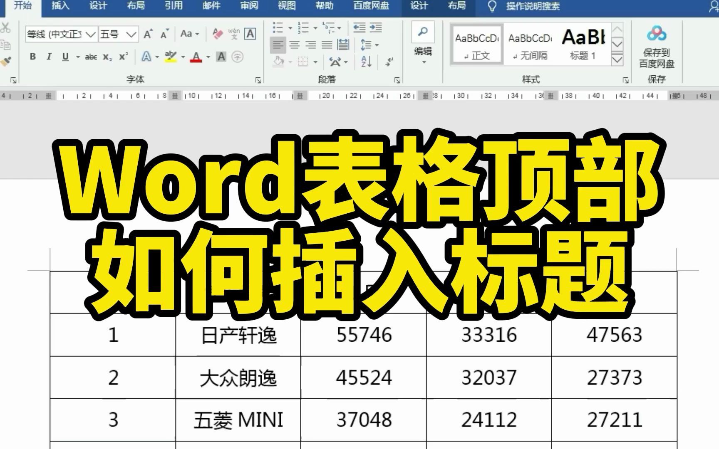Decrease font size with the small A button
Viewport: 719px width, 449px height.
165,34
